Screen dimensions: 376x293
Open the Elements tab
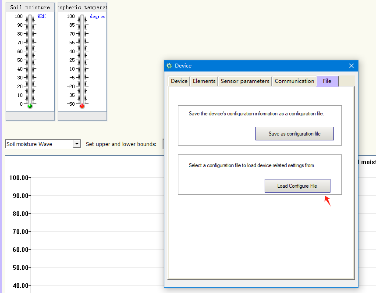click(x=204, y=81)
